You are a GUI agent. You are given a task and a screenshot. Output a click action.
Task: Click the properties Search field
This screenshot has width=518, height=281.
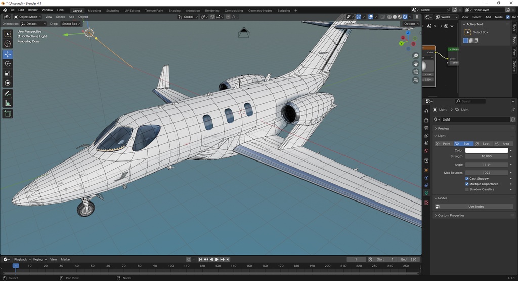(x=470, y=101)
